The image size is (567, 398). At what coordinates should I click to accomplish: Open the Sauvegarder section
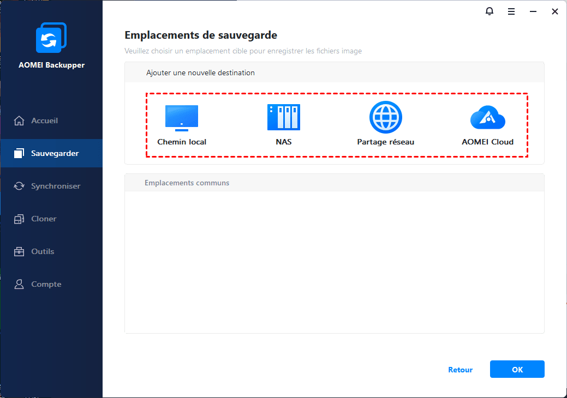pos(51,153)
